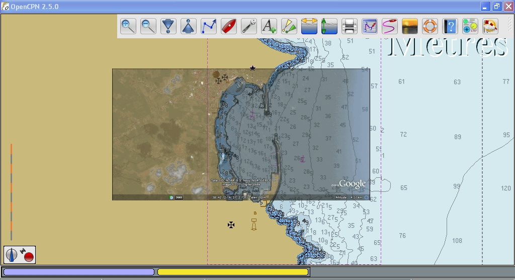515x280 pixels.
Task: Click the Man Overboard lifebuoy icon
Action: pos(430,26)
